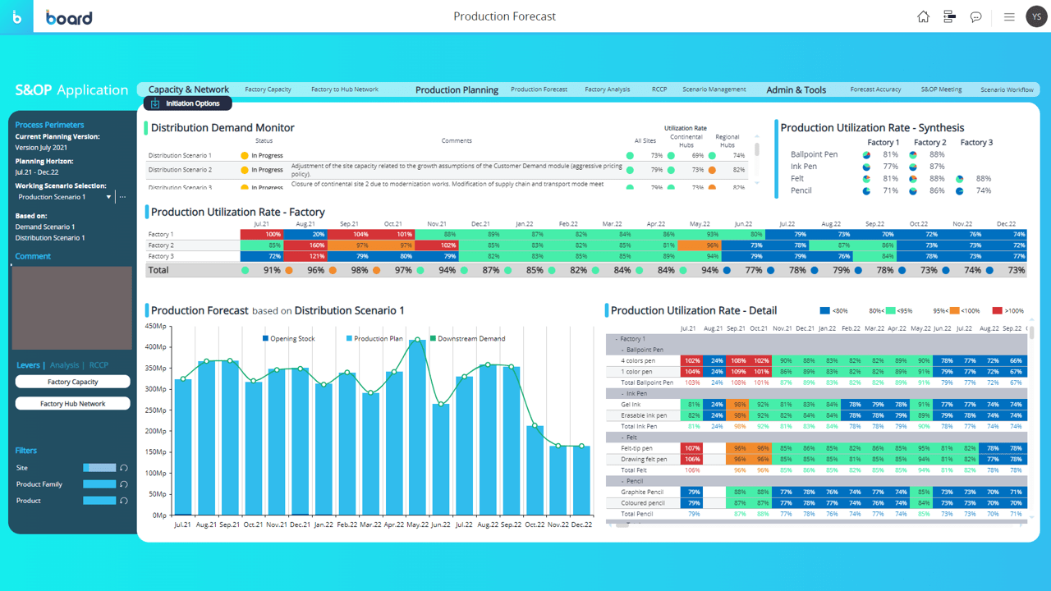Toggle the Opening Stock legend in the chart
The width and height of the screenshot is (1051, 591).
point(291,338)
